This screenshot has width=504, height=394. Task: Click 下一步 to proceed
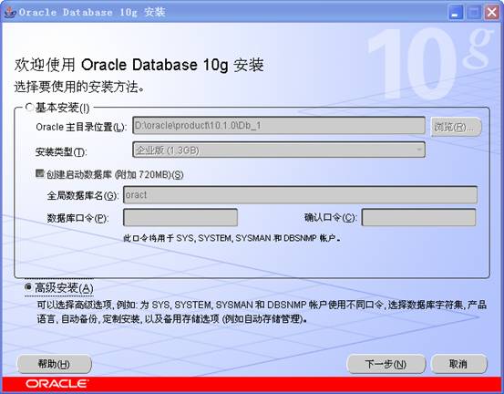coord(386,364)
